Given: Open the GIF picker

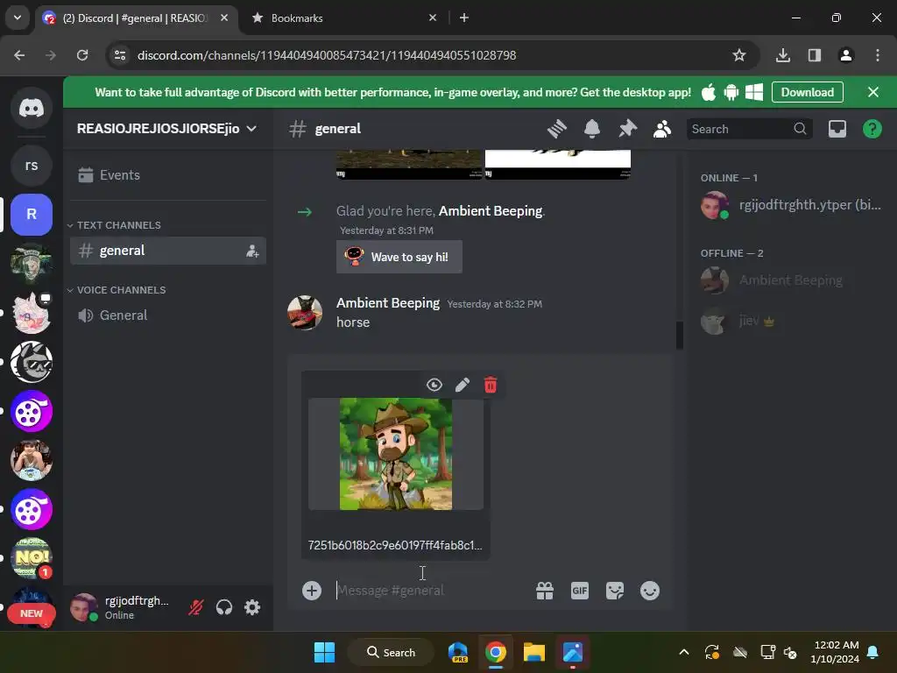Looking at the screenshot, I should (580, 591).
